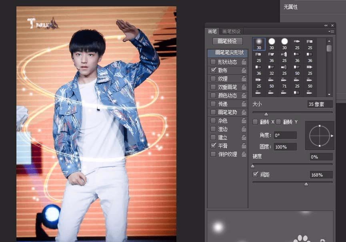
Task: Tick the 画笔笔势 checkbox
Action: click(213, 112)
